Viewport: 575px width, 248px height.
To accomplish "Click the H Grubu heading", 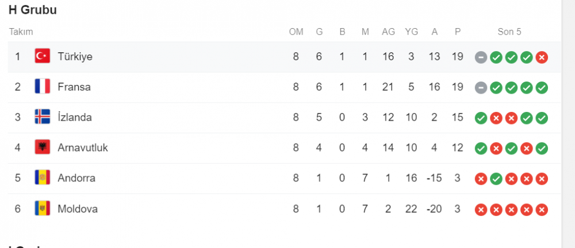I will [x=33, y=10].
